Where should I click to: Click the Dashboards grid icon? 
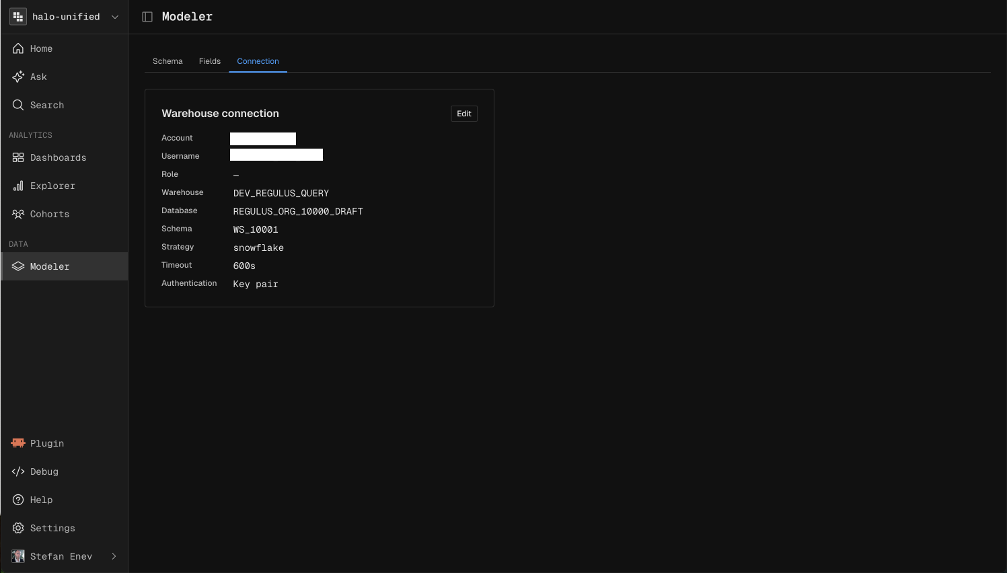[x=18, y=157]
